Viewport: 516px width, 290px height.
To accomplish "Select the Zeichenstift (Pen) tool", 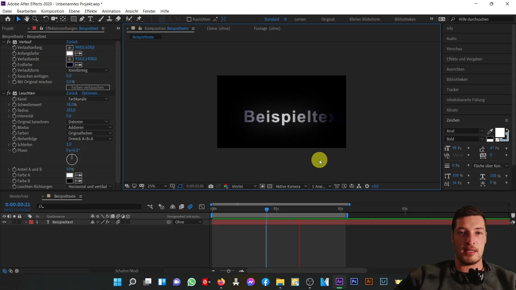I will [82, 19].
